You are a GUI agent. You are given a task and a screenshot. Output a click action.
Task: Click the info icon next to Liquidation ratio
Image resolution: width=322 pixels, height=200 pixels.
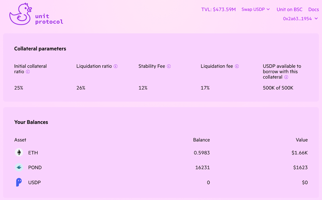pos(116,66)
